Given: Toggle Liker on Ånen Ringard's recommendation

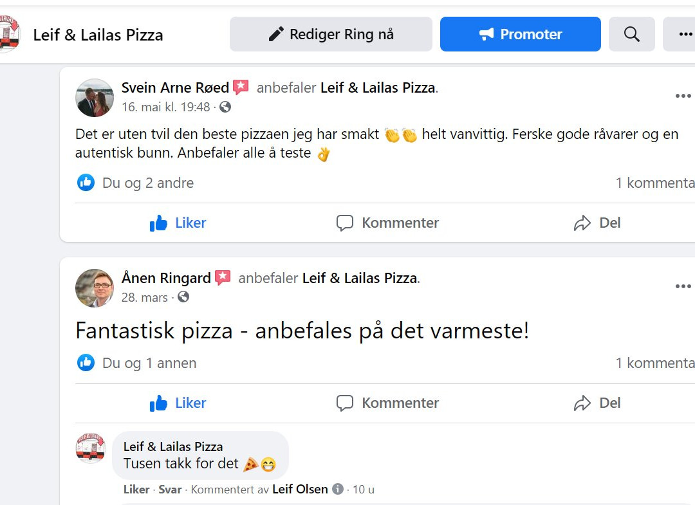Looking at the screenshot, I should pos(178,403).
